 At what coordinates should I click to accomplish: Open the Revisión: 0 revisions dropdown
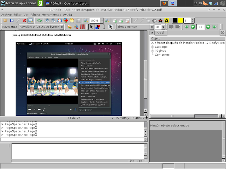click(x=41, y=27)
